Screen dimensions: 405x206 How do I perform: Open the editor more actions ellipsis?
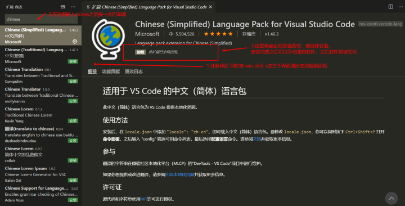click(x=400, y=7)
